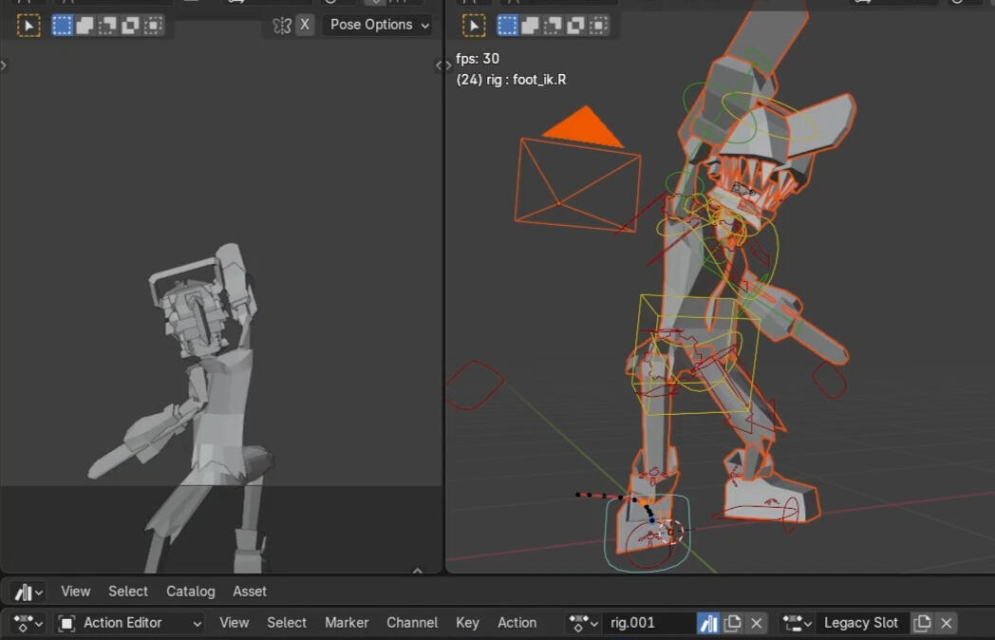
Task: Open the Catalog menu
Action: click(x=191, y=592)
